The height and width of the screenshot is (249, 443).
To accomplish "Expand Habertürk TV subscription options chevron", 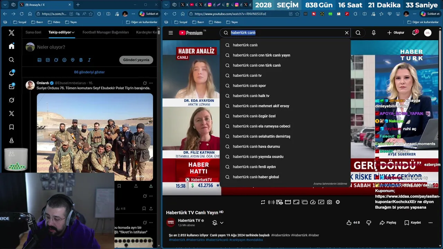I will coord(222,223).
